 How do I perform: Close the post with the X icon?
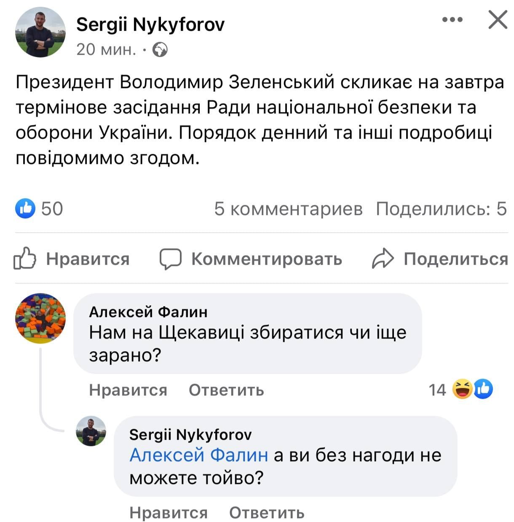498,20
